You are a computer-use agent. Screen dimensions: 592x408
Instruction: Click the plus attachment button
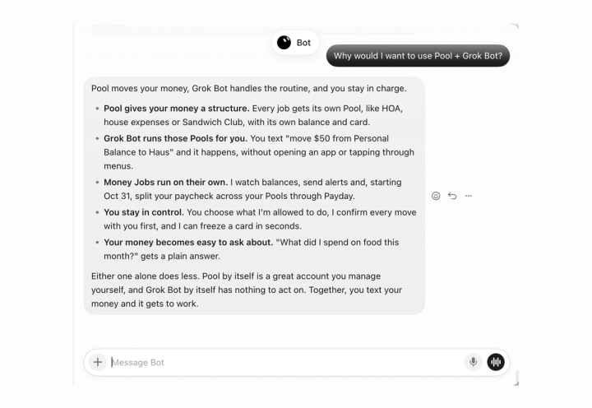click(98, 362)
